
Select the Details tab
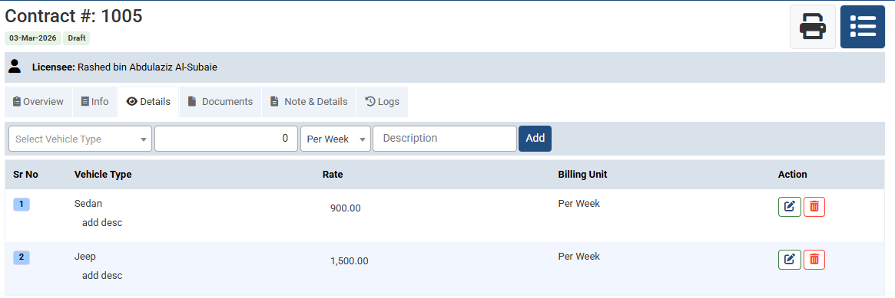pos(148,102)
